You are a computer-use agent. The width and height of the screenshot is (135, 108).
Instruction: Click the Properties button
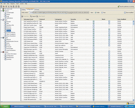[25, 16]
